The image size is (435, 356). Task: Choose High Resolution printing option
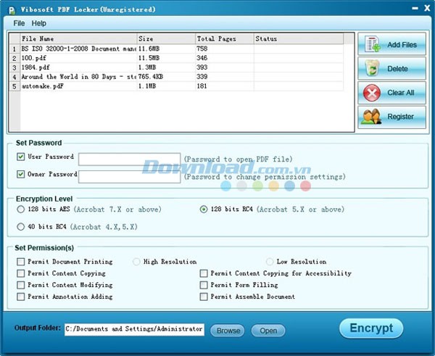136,262
